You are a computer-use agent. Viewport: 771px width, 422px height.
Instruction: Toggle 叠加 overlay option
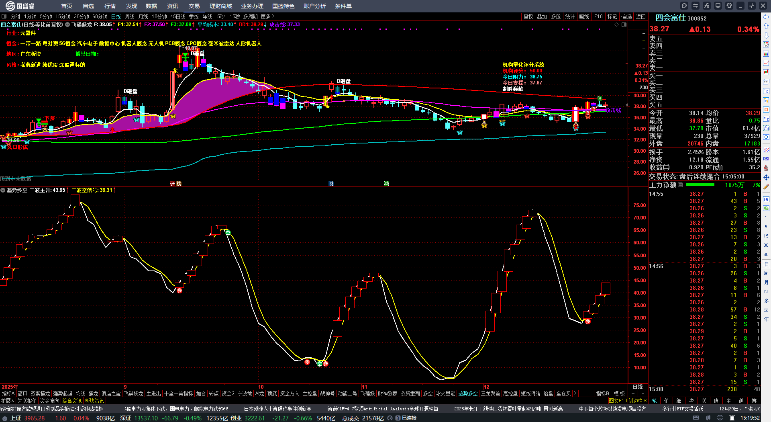(x=542, y=16)
